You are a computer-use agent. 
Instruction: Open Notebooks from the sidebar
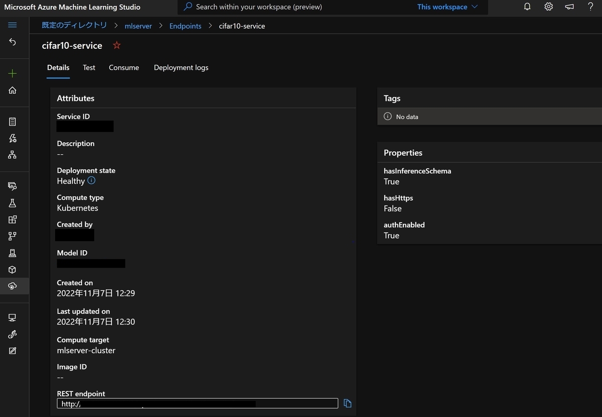[x=13, y=122]
